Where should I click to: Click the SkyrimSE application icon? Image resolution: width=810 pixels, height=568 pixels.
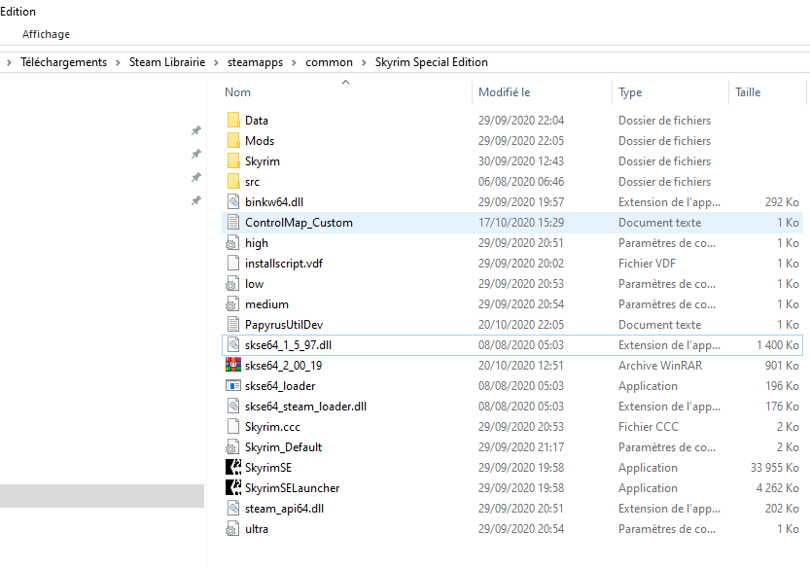pyautogui.click(x=233, y=467)
